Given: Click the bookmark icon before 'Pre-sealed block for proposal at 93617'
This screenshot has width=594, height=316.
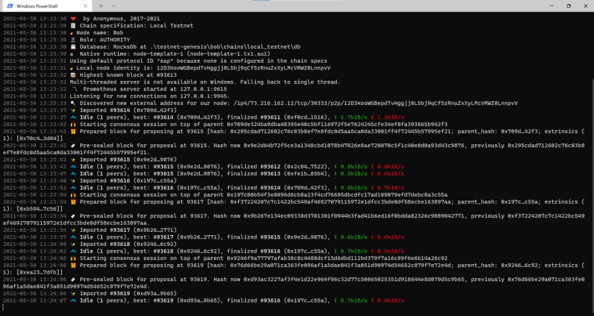Looking at the screenshot, I should tap(73, 216).
